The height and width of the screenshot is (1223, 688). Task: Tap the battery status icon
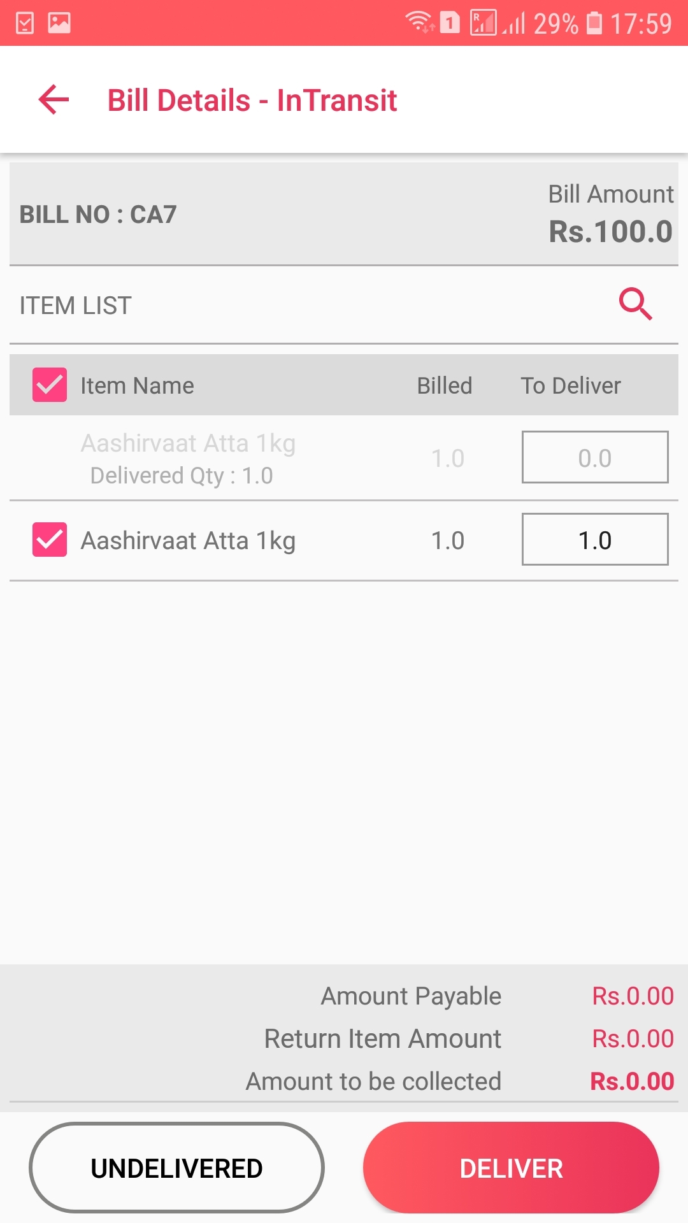(x=594, y=23)
